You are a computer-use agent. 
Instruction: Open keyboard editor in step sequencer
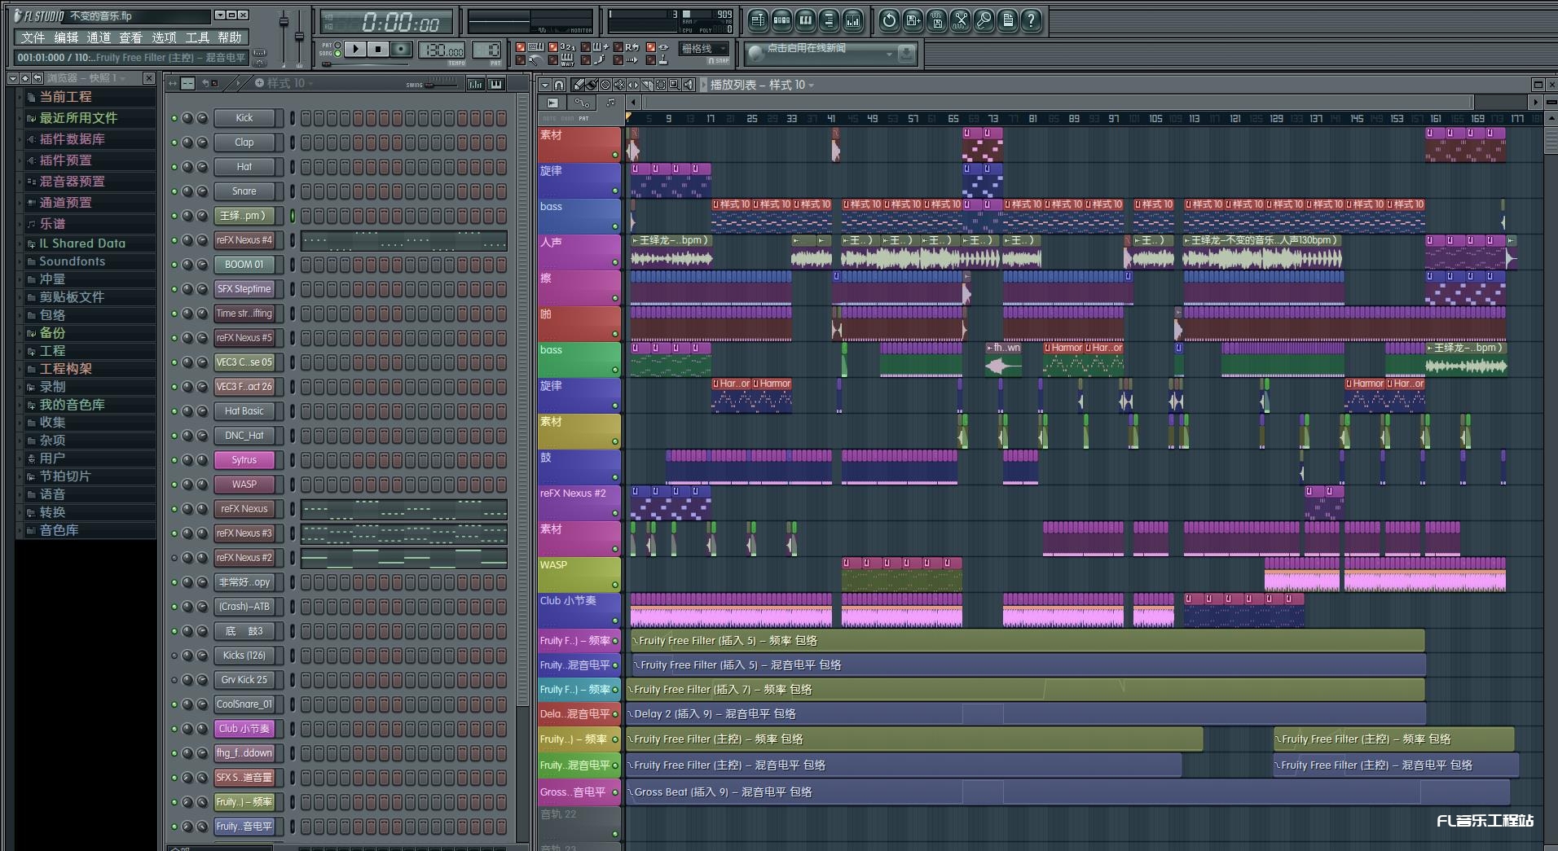coord(495,83)
